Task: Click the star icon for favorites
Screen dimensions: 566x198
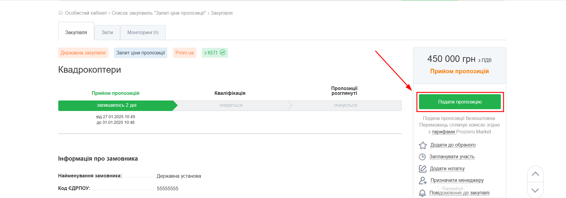Action: tap(423, 145)
